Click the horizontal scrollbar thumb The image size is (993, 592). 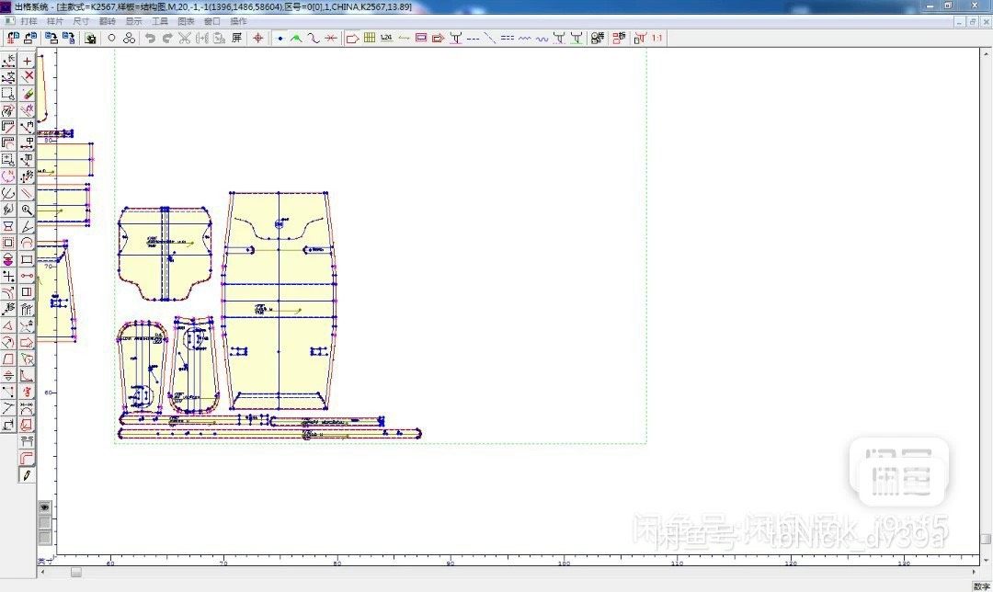point(76,572)
